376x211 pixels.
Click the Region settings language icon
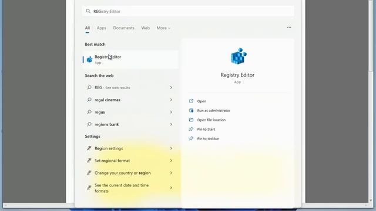[x=89, y=148]
